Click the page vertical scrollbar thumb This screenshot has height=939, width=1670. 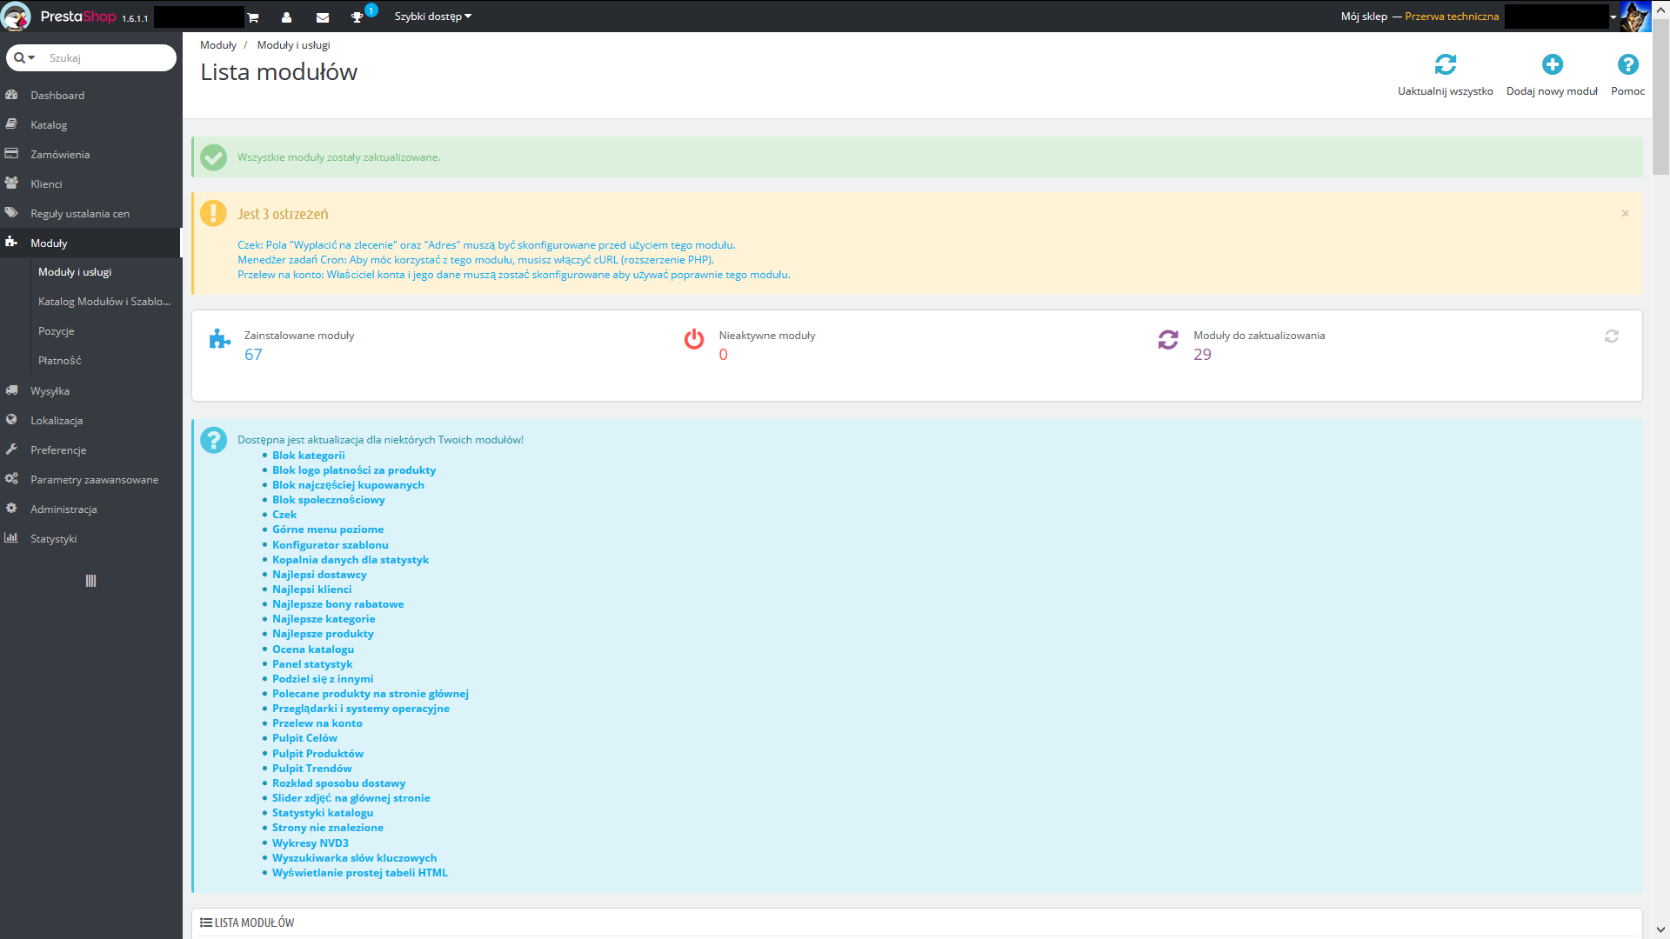(x=1660, y=96)
